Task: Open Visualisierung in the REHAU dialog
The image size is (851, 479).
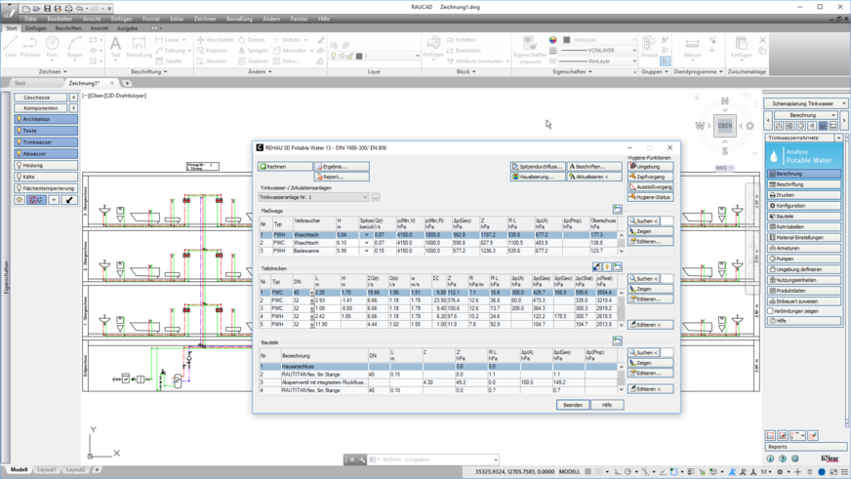Action: point(537,177)
